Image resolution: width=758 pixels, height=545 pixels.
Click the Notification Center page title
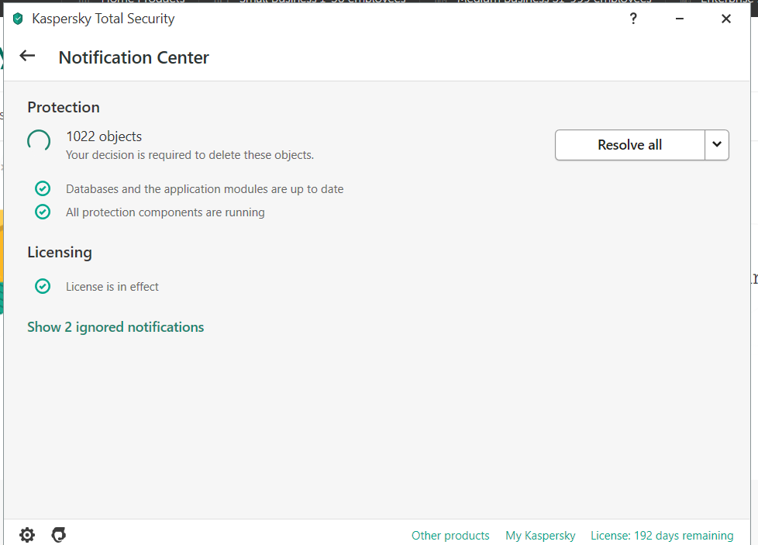click(x=134, y=57)
